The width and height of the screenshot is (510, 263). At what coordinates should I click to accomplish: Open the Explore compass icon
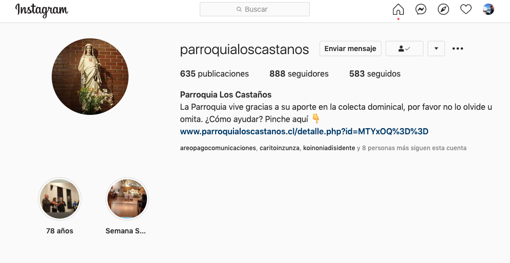[443, 9]
